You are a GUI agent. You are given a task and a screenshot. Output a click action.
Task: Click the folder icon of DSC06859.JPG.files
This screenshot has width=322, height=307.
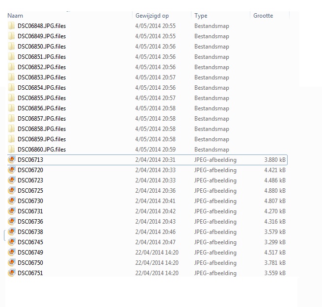(x=11, y=139)
